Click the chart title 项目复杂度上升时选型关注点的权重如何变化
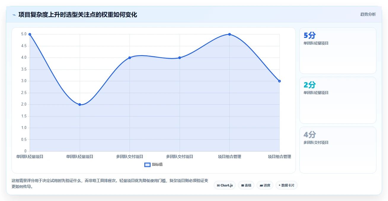Image resolution: width=388 pixels, height=201 pixels. (78, 15)
